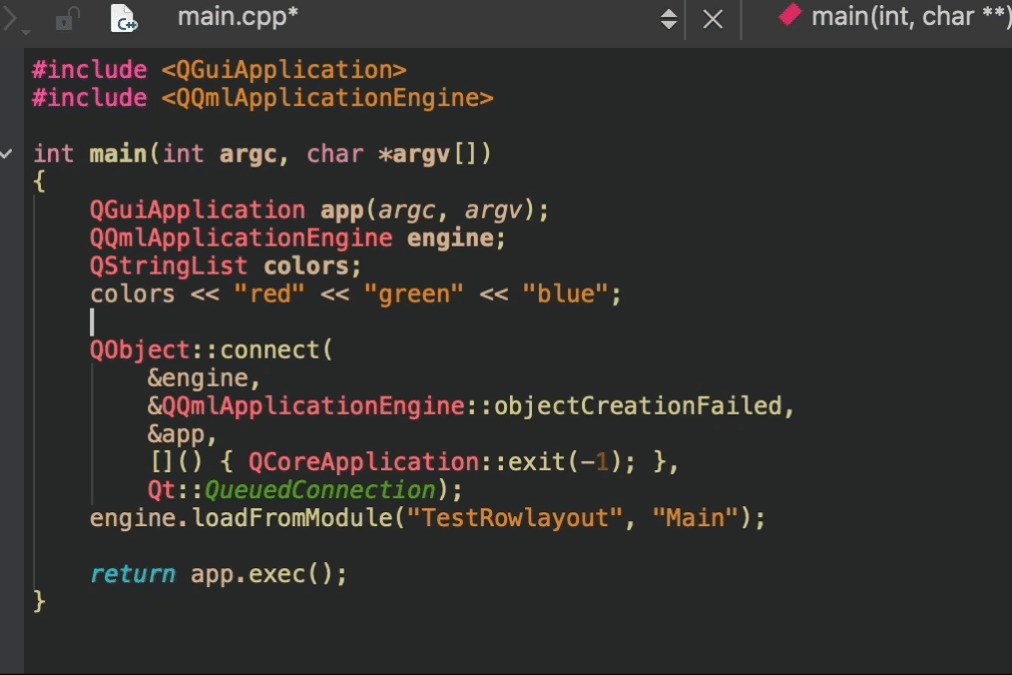Click the QStringList type name

point(169,267)
